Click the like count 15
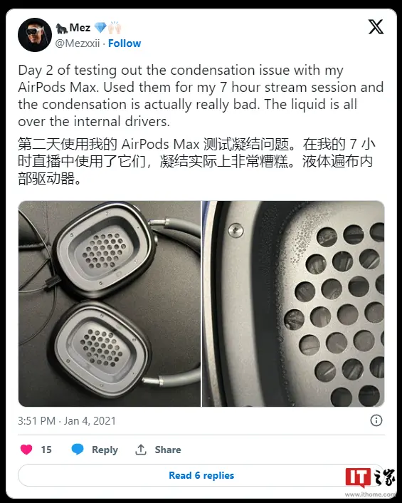 click(46, 450)
